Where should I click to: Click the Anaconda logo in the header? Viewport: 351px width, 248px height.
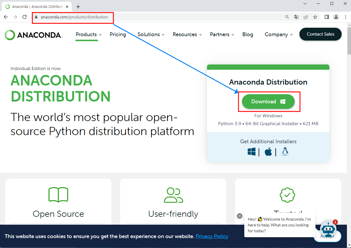[x=34, y=35]
